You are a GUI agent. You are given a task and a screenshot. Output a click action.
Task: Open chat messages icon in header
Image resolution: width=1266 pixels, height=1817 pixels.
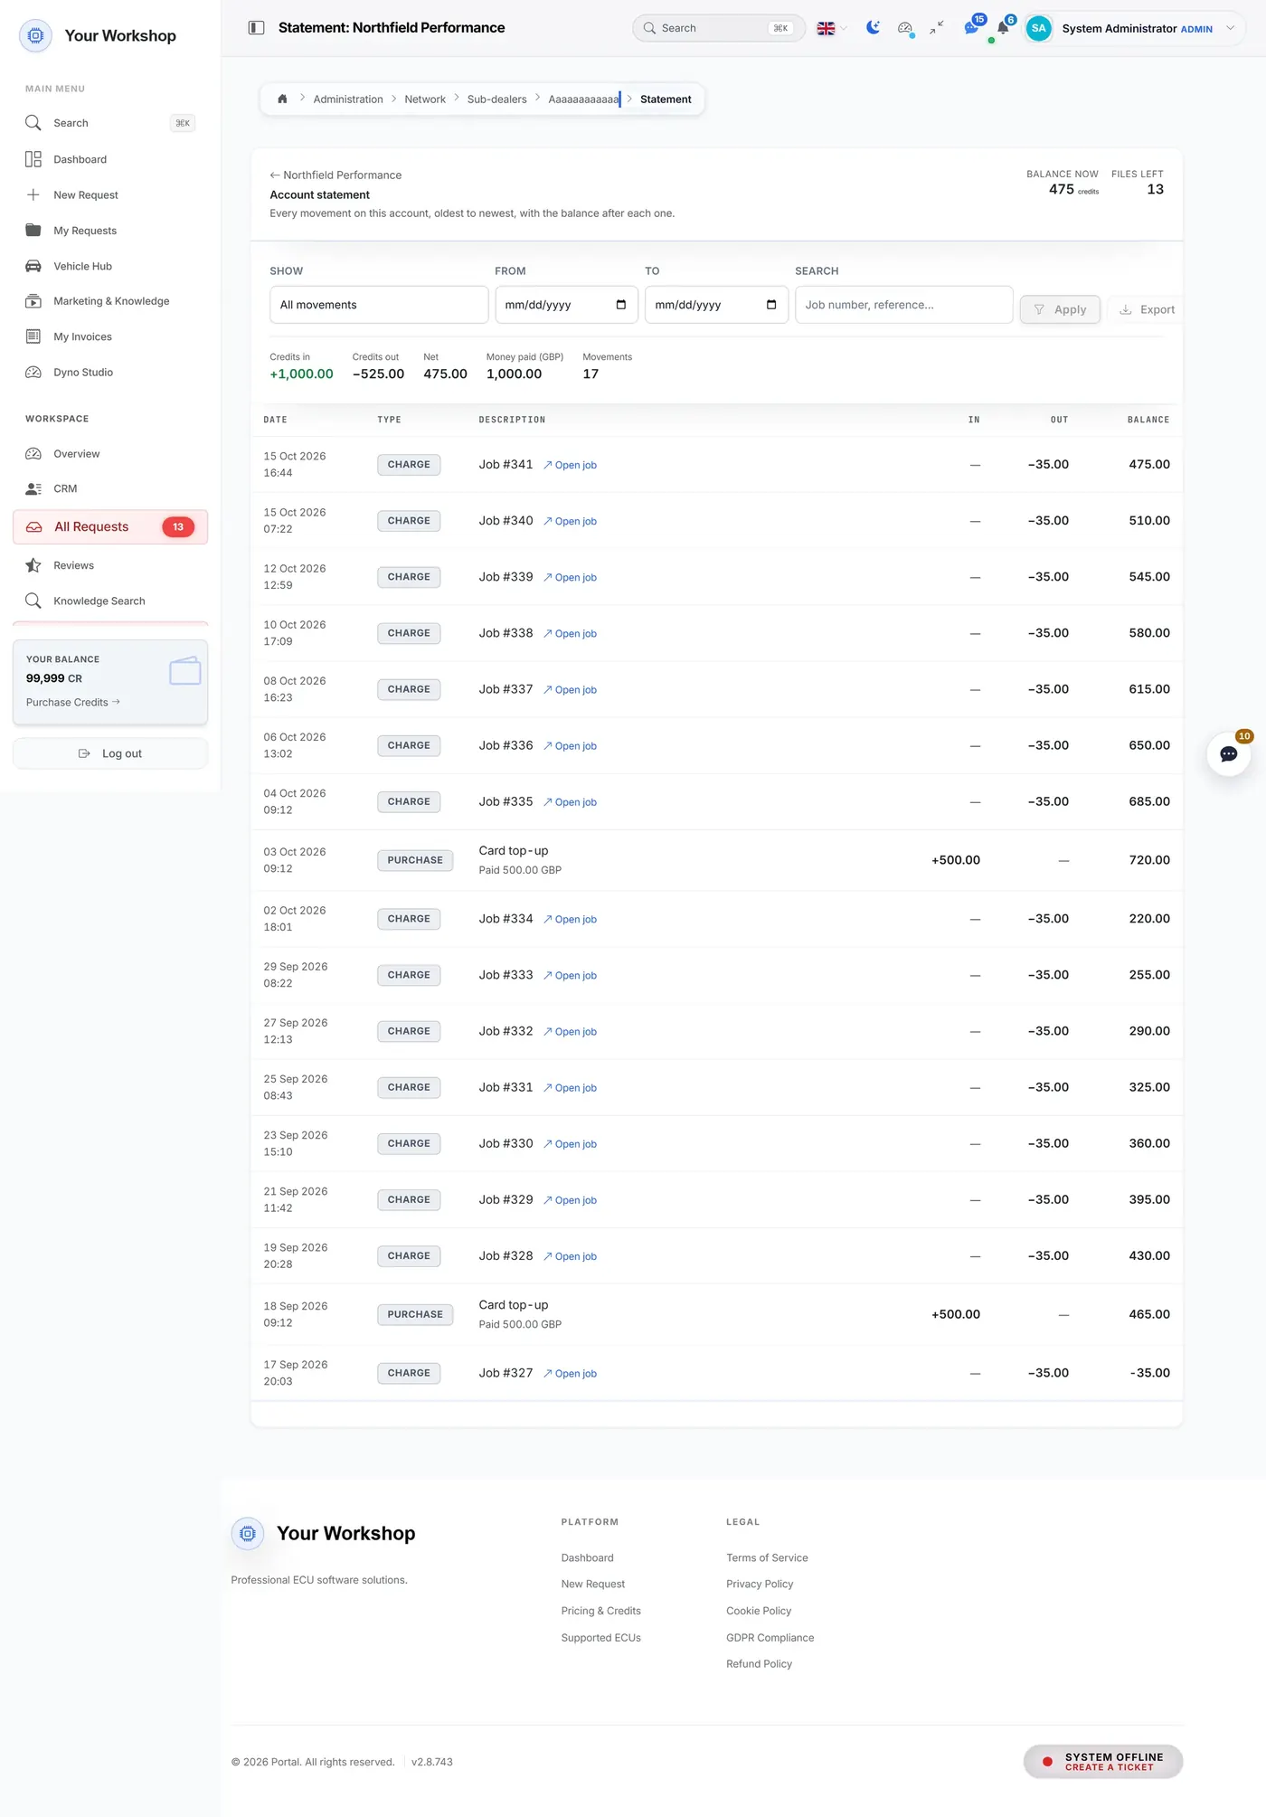pos(971,28)
